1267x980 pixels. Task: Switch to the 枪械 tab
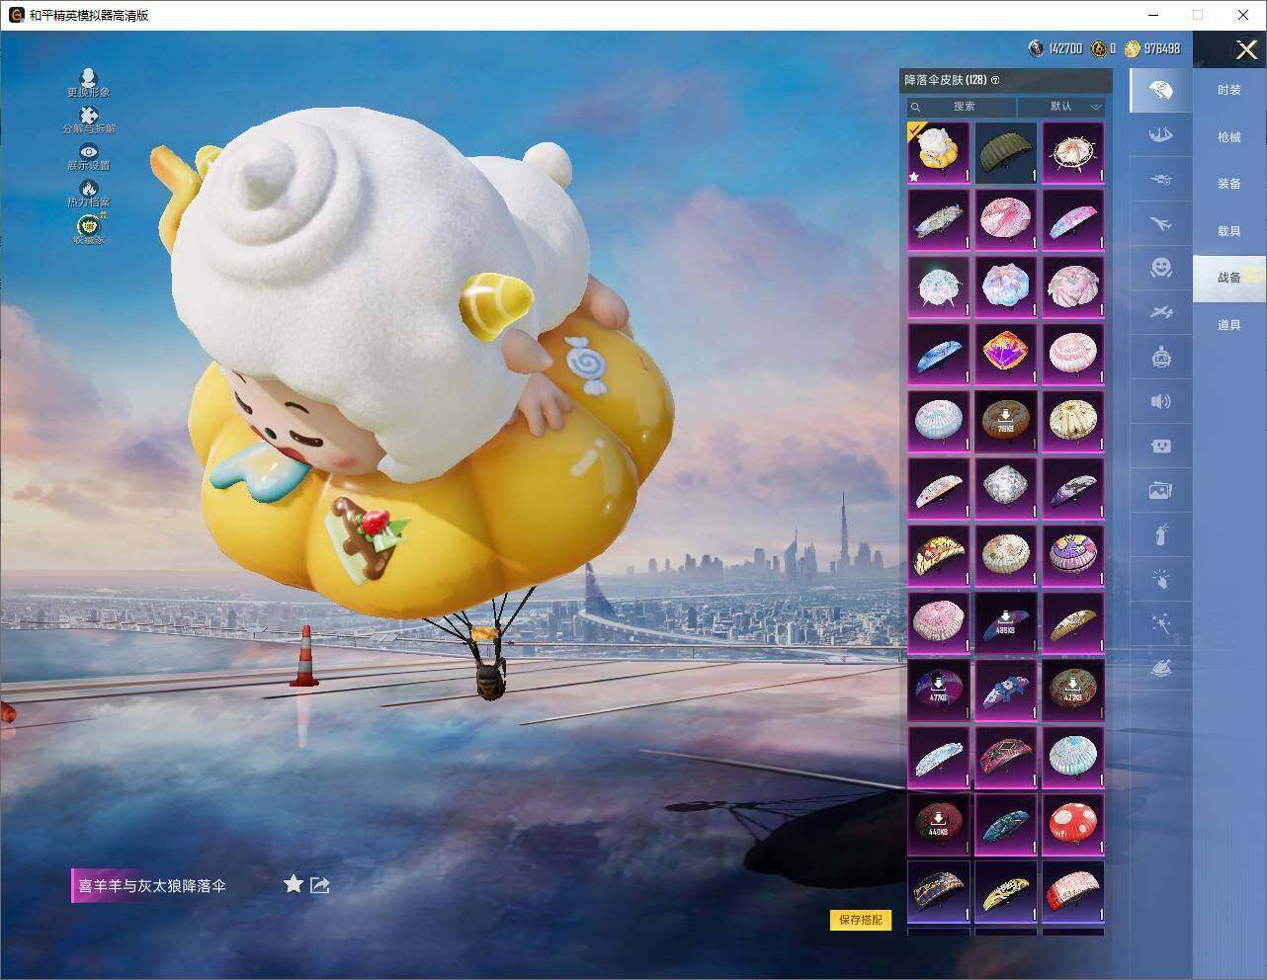(1228, 137)
